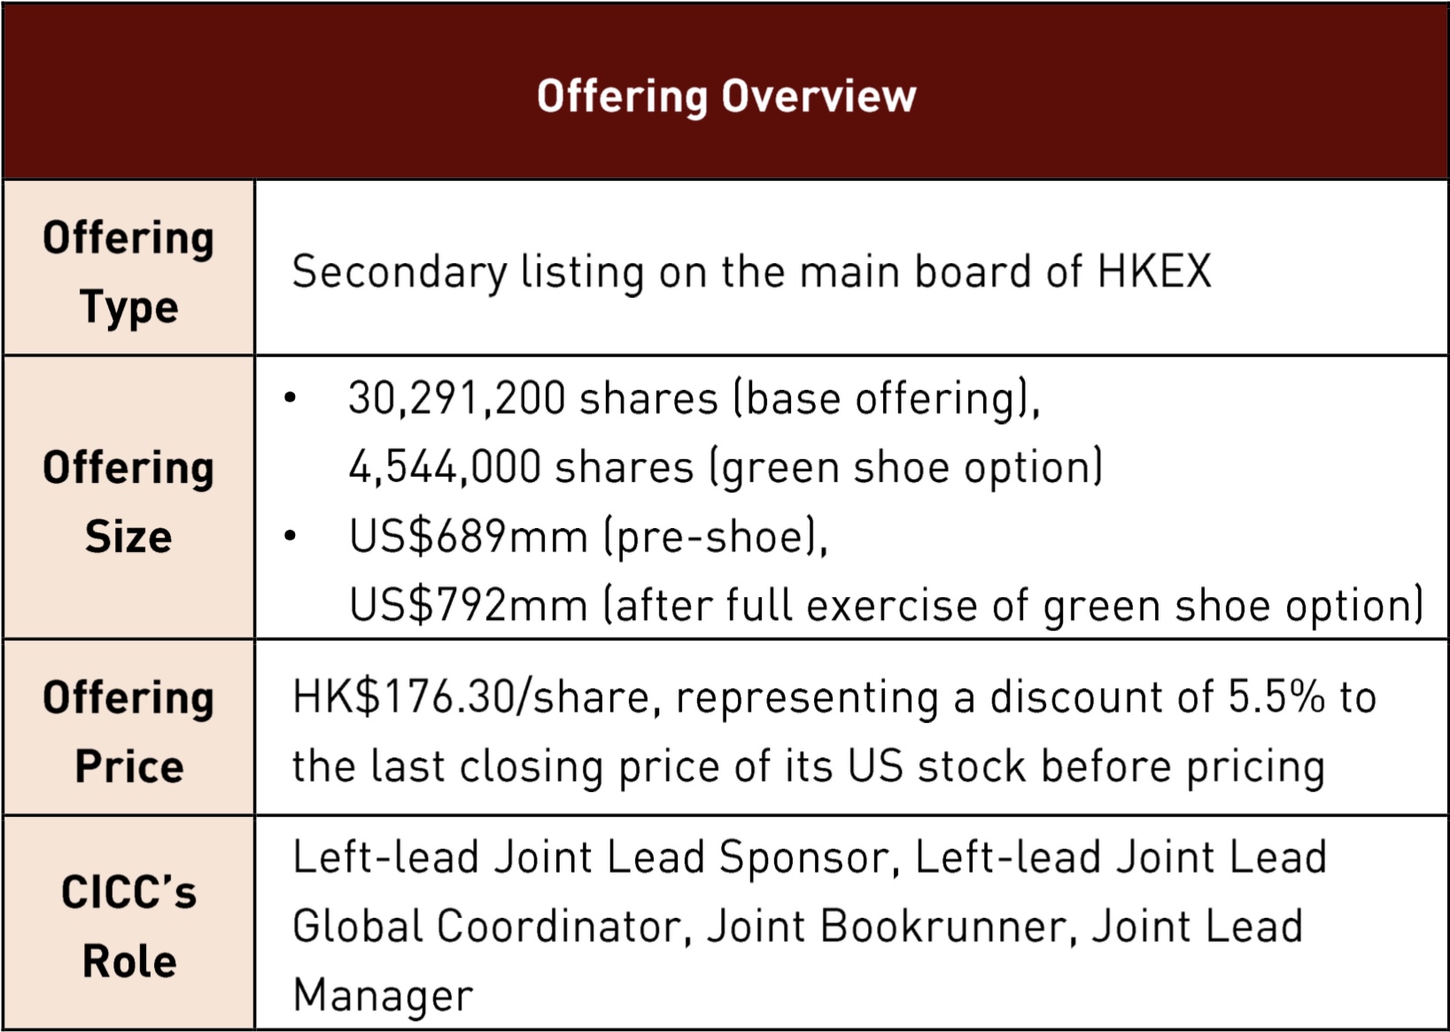The width and height of the screenshot is (1450, 1032).
Task: Click the 30,291,200 shares base offering line
Action: pyautogui.click(x=694, y=399)
